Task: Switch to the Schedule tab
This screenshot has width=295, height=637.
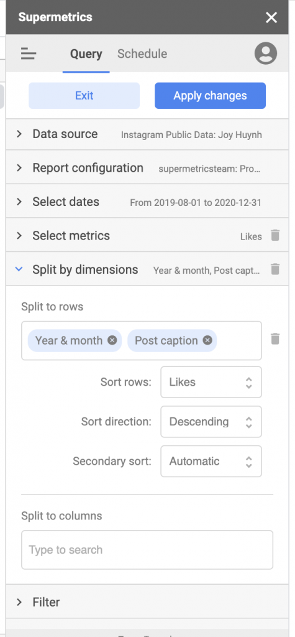Action: tap(142, 54)
